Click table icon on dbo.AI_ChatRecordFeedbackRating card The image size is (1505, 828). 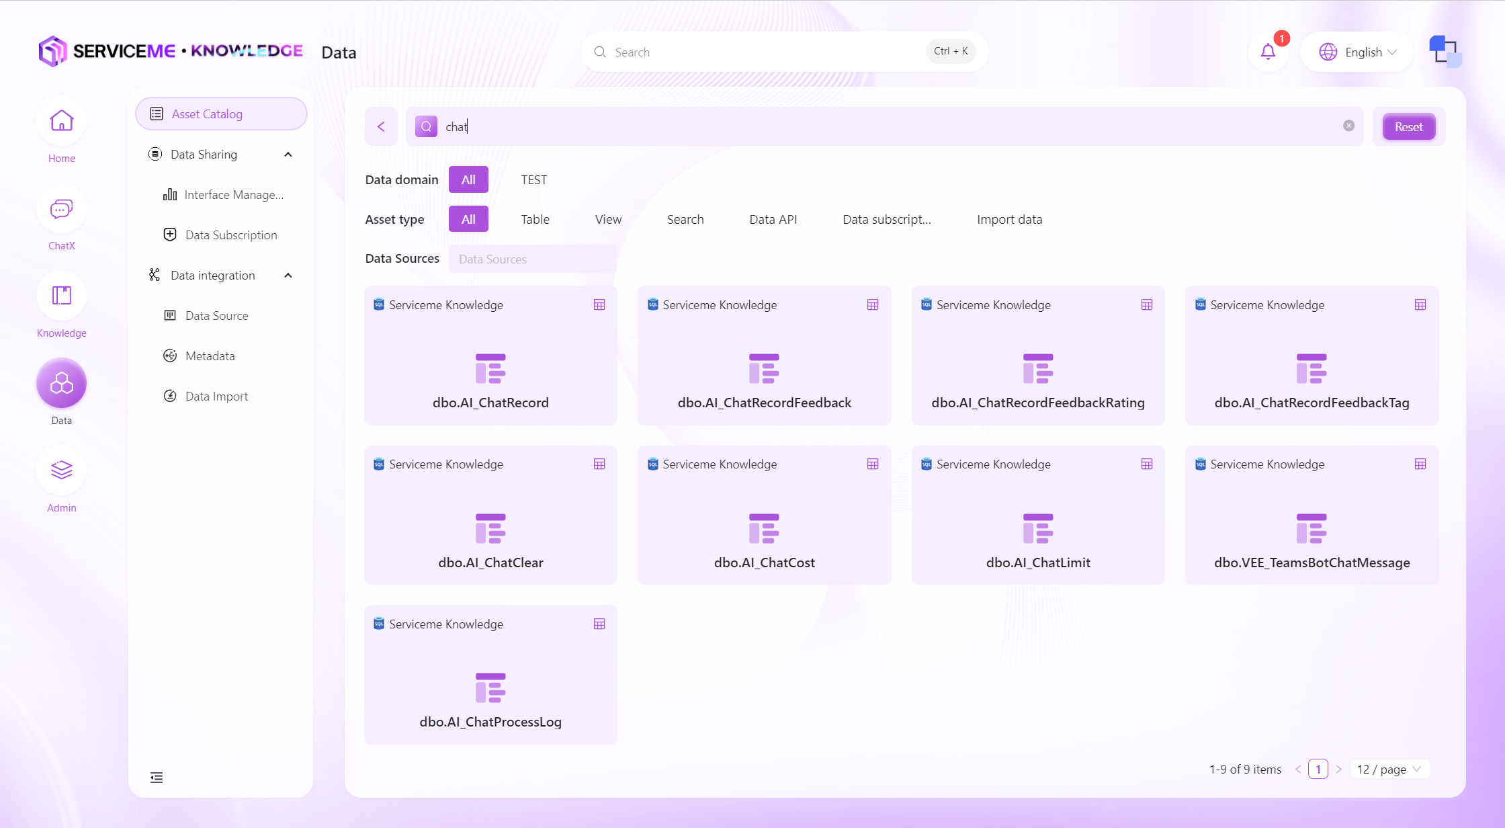point(1147,305)
